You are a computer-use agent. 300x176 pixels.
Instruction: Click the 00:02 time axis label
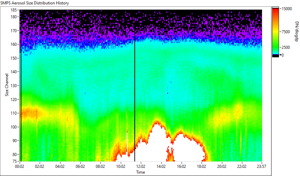pyautogui.click(x=20, y=167)
